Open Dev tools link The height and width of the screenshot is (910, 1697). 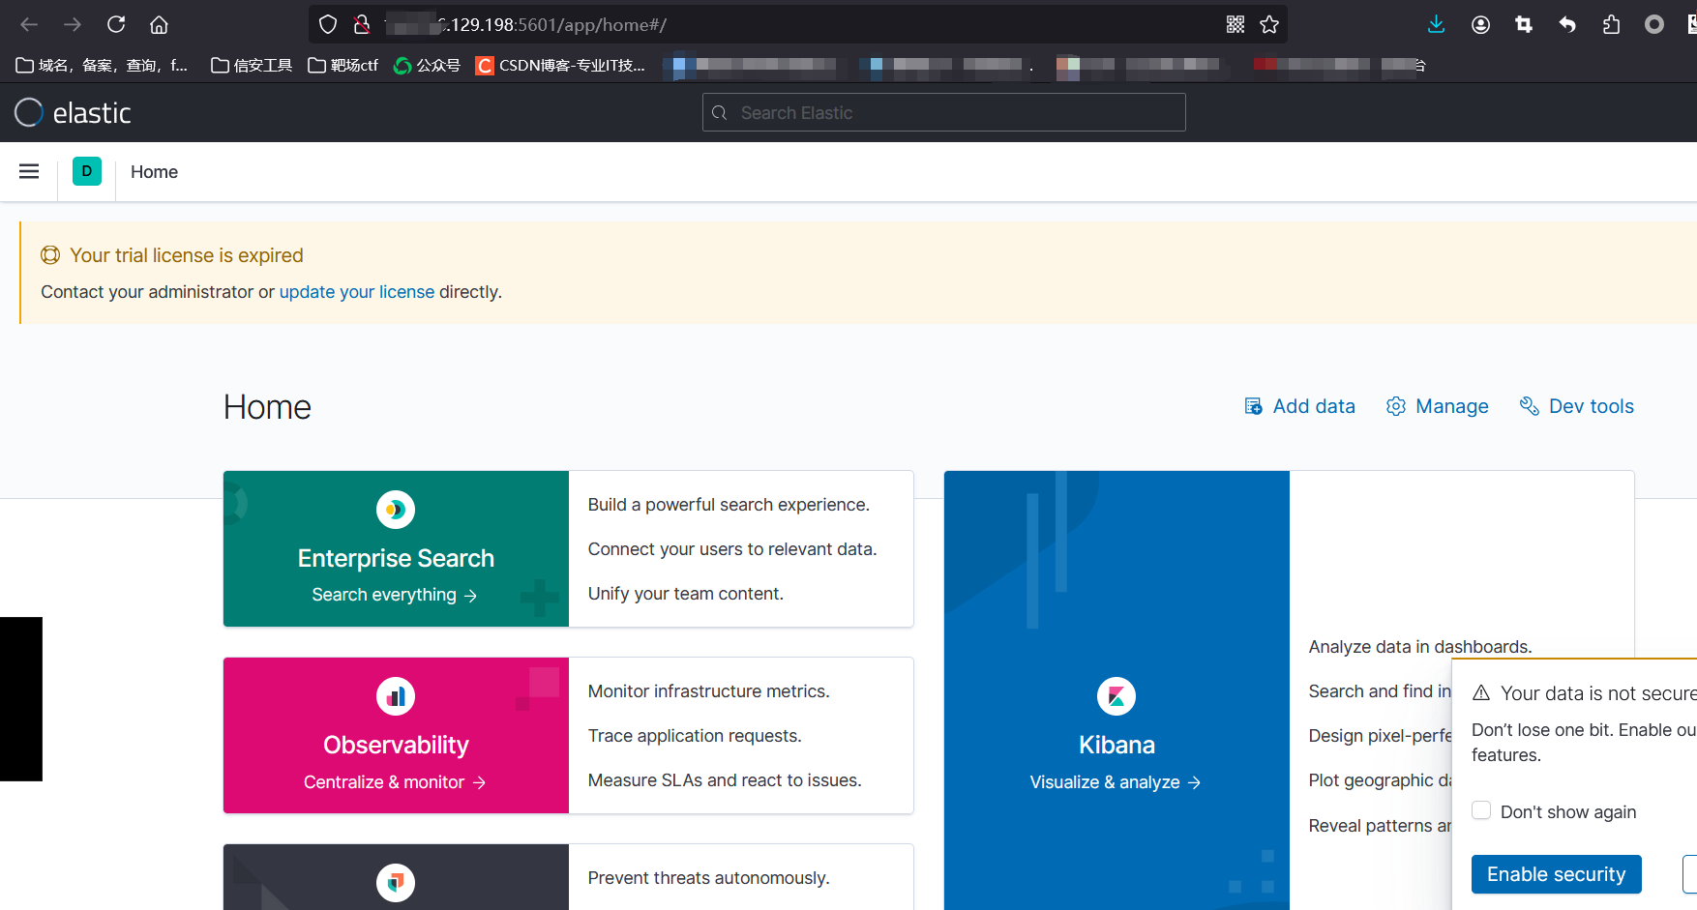[x=1576, y=406]
